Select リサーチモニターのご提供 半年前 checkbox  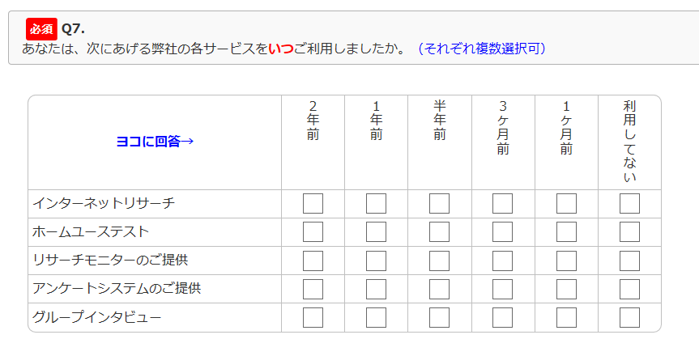[439, 261]
